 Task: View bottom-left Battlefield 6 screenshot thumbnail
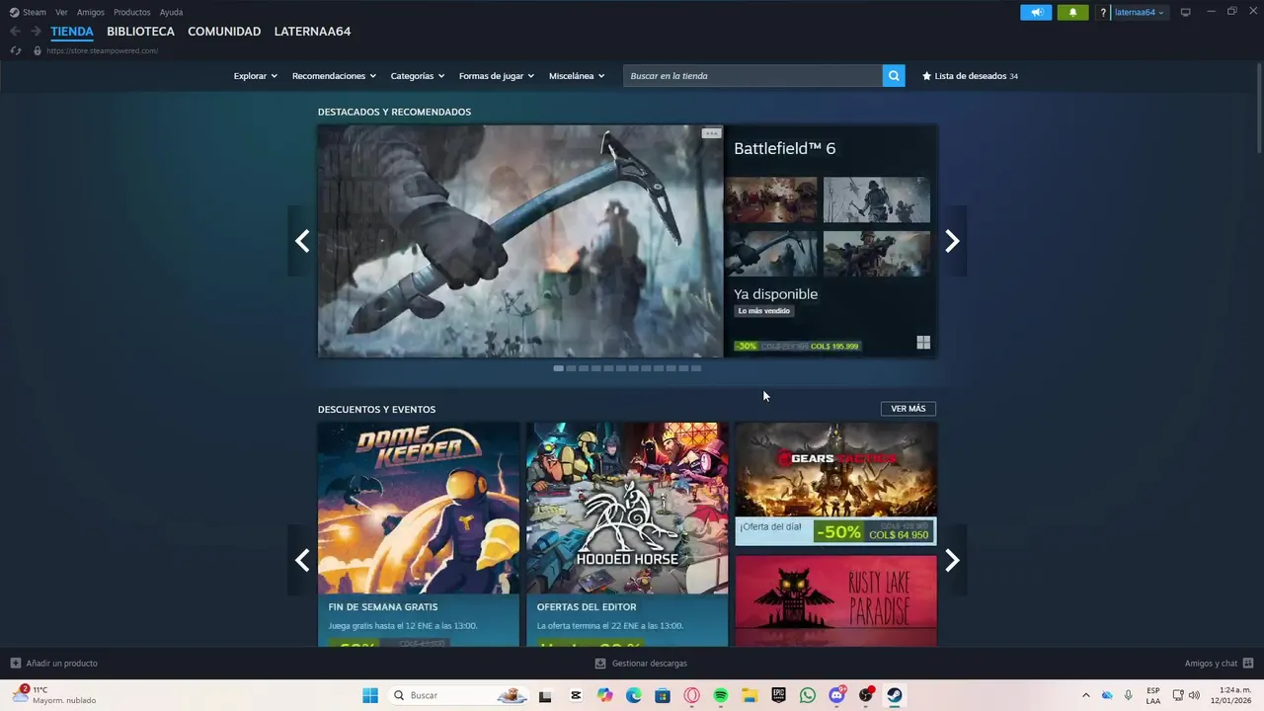[771, 254]
